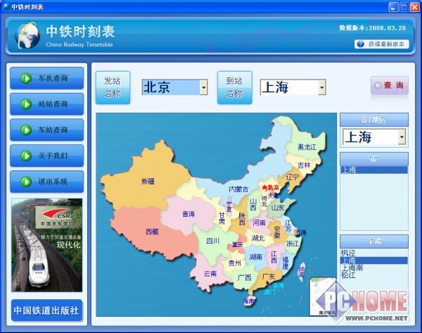Click 陕西 on the map

[x=242, y=219]
